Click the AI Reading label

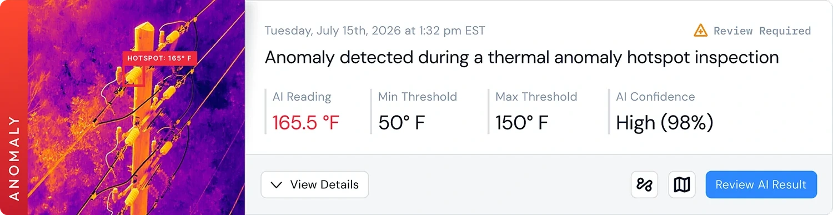click(302, 97)
